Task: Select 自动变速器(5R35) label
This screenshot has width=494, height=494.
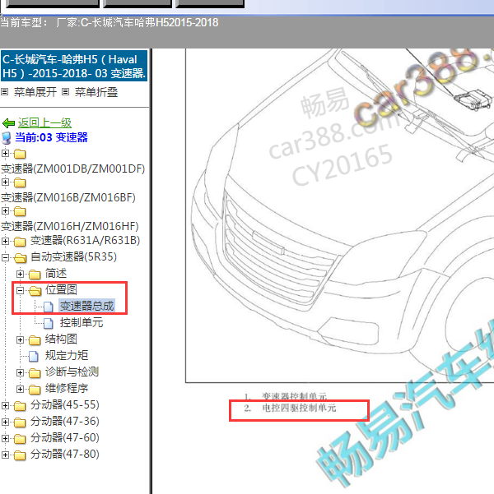Action: click(73, 256)
